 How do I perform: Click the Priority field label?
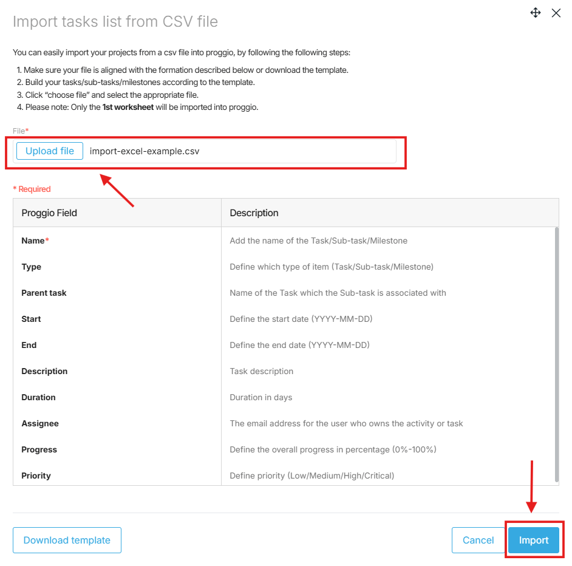(36, 476)
